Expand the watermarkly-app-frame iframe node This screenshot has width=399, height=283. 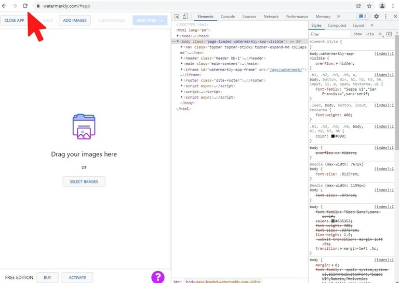point(182,69)
